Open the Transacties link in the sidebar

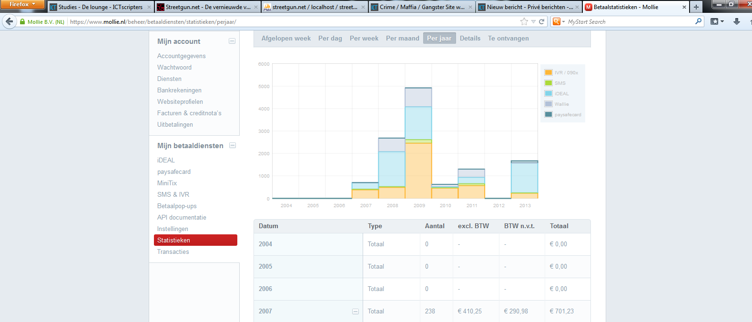pos(173,252)
